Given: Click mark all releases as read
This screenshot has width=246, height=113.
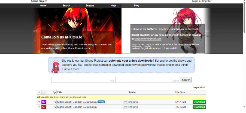Looking at the screenshot, I should [x=73, y=97].
